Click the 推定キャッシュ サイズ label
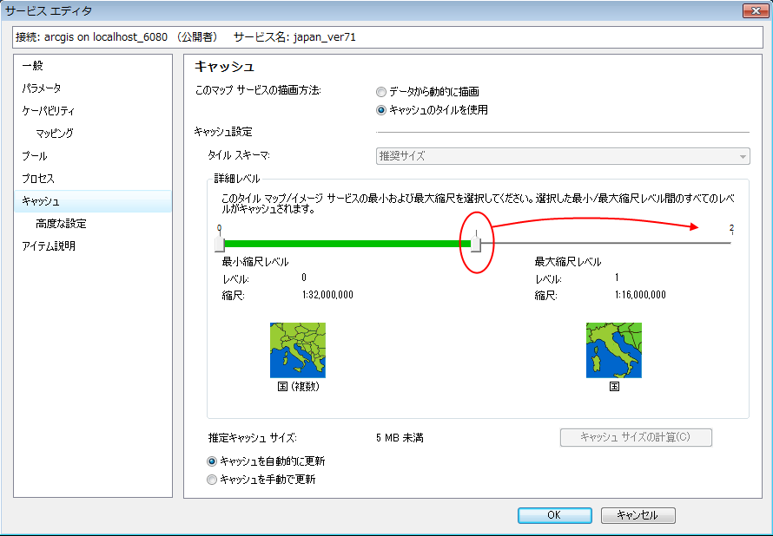 pos(253,438)
